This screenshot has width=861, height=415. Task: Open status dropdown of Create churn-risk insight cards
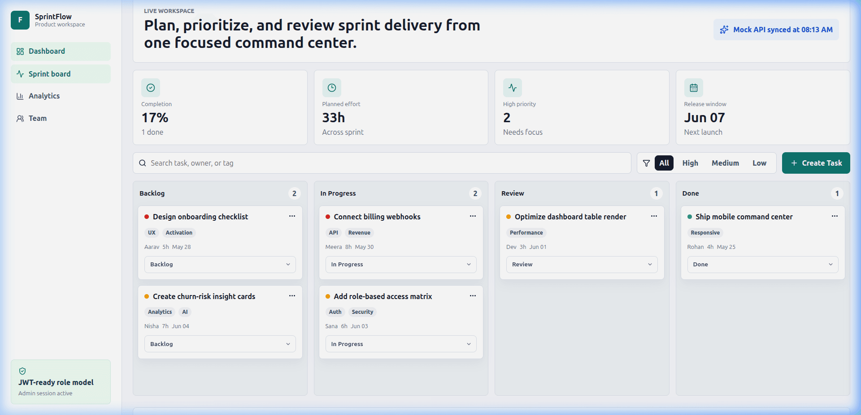click(220, 344)
